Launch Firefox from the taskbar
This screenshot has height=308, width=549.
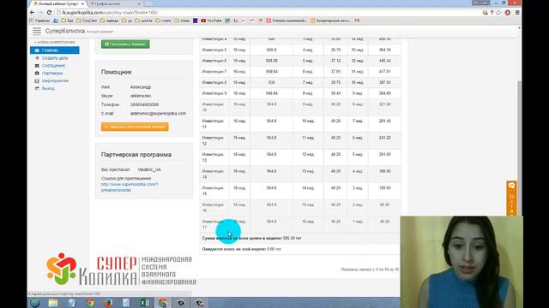[x=108, y=303]
